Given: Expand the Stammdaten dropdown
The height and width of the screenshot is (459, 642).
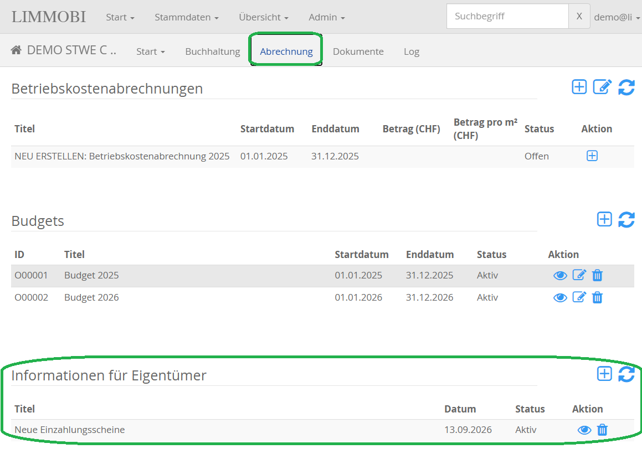Looking at the screenshot, I should point(186,17).
